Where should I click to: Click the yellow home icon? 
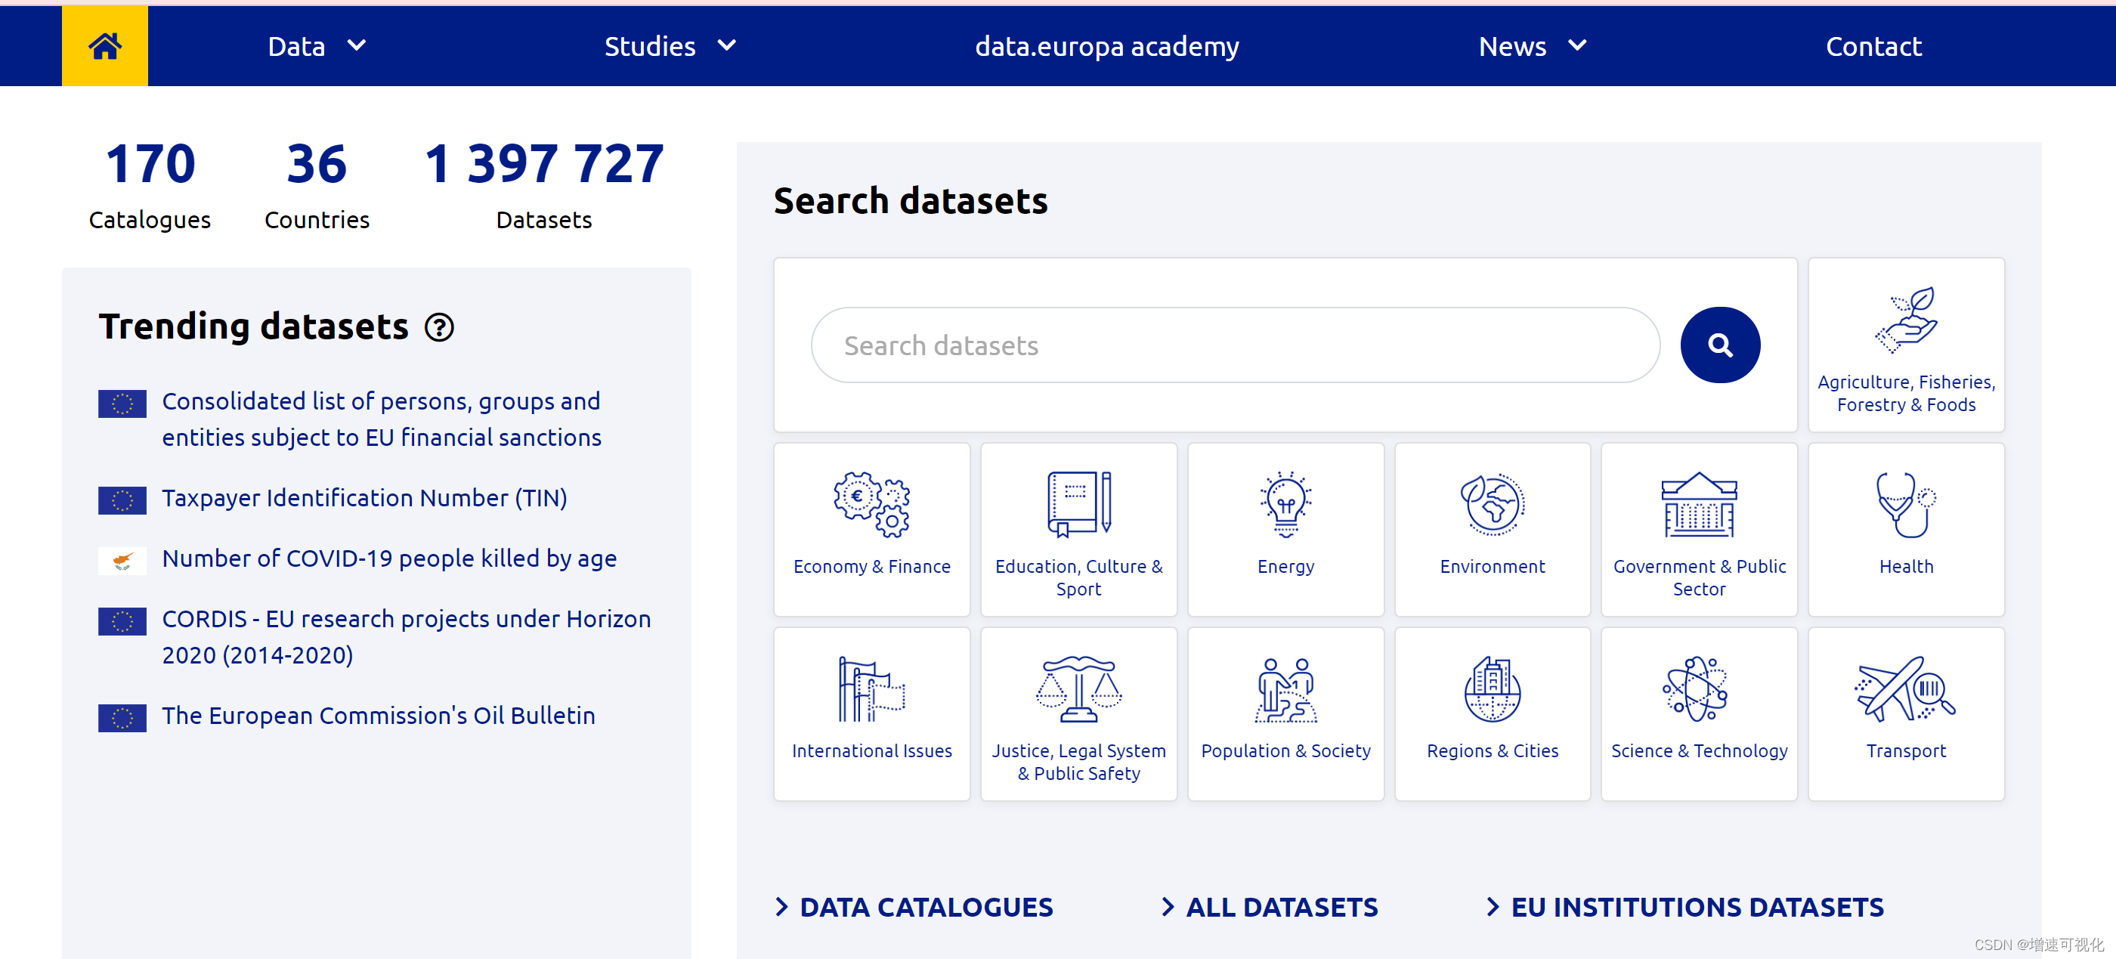(104, 46)
